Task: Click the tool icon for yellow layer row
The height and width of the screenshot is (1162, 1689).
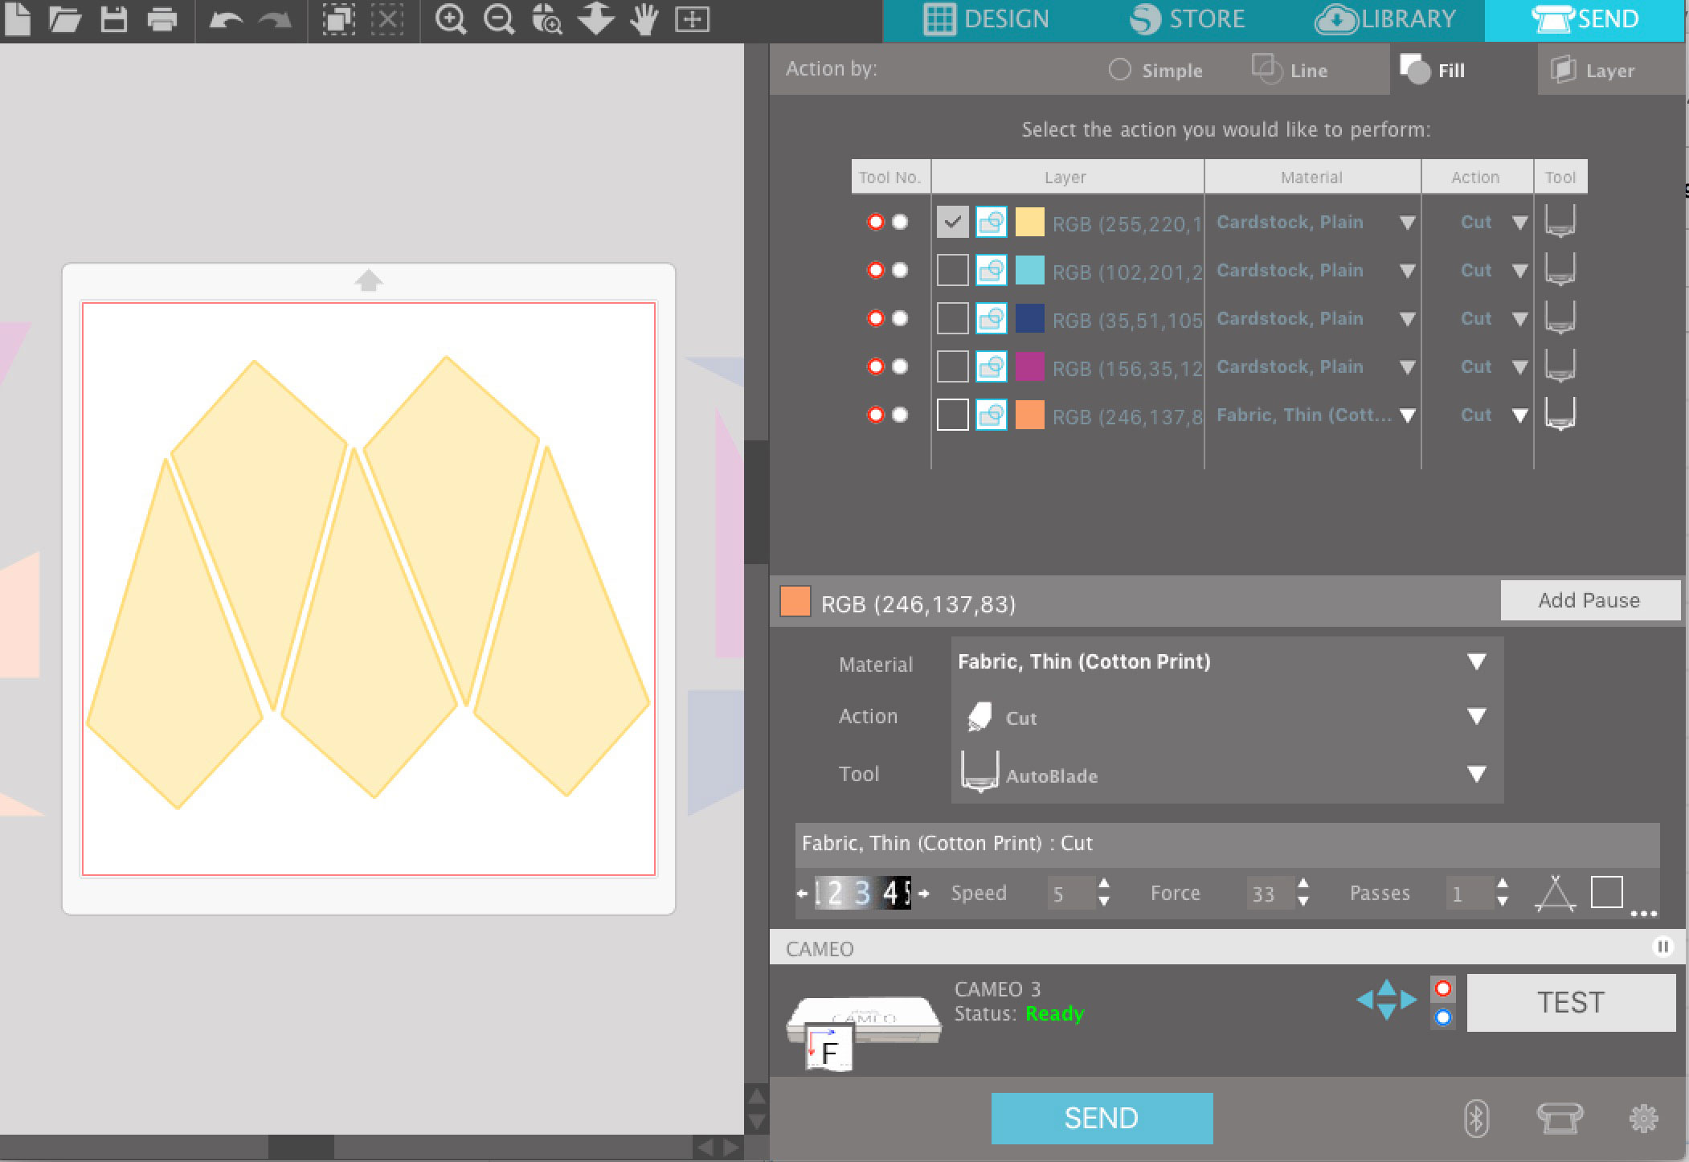Action: coord(1560,221)
